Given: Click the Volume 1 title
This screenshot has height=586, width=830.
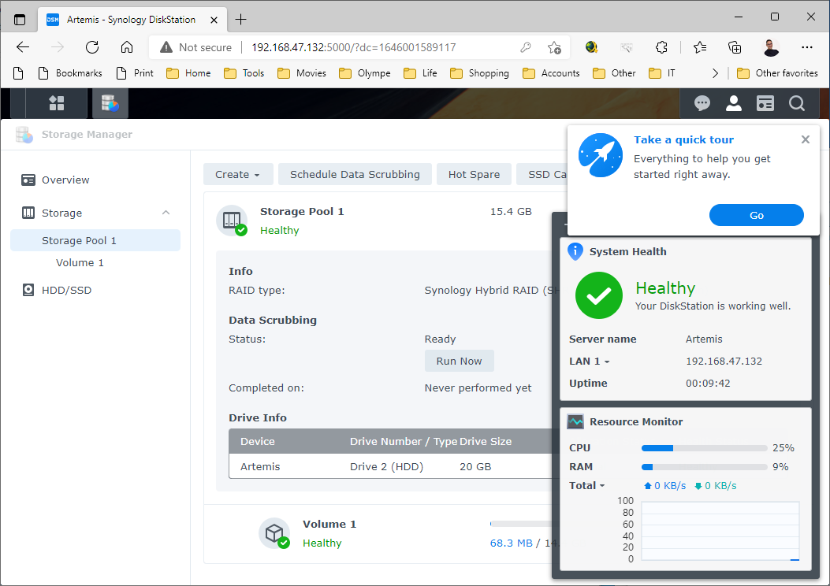Looking at the screenshot, I should tap(329, 524).
